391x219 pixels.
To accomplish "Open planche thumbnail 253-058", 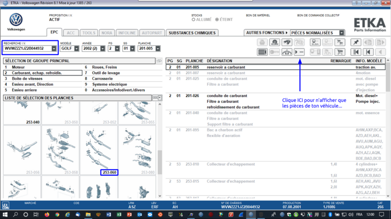I will (x=60, y=150).
